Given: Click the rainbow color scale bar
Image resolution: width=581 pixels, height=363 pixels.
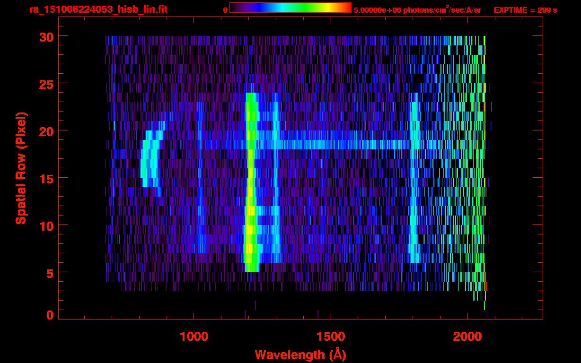Looking at the screenshot, I should click(290, 8).
